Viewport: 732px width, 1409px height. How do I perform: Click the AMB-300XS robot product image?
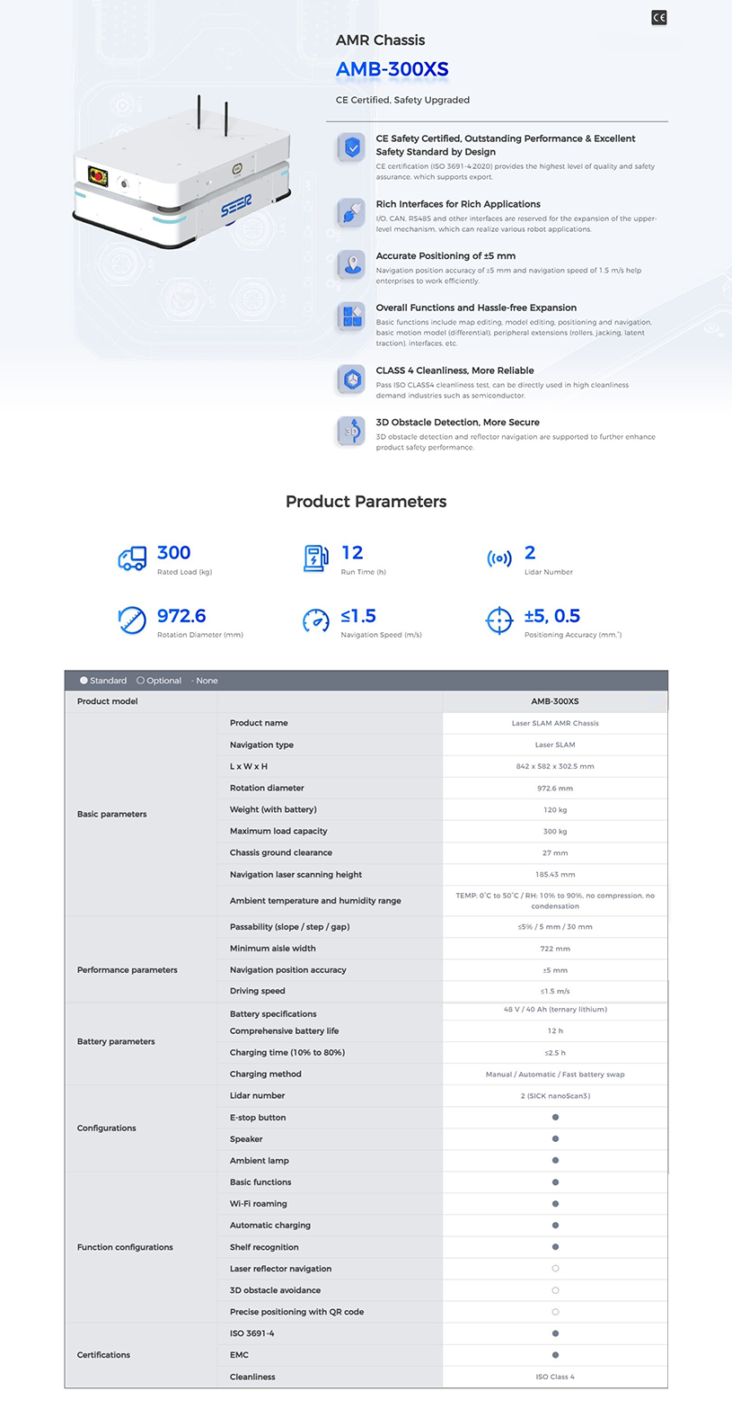[x=182, y=176]
